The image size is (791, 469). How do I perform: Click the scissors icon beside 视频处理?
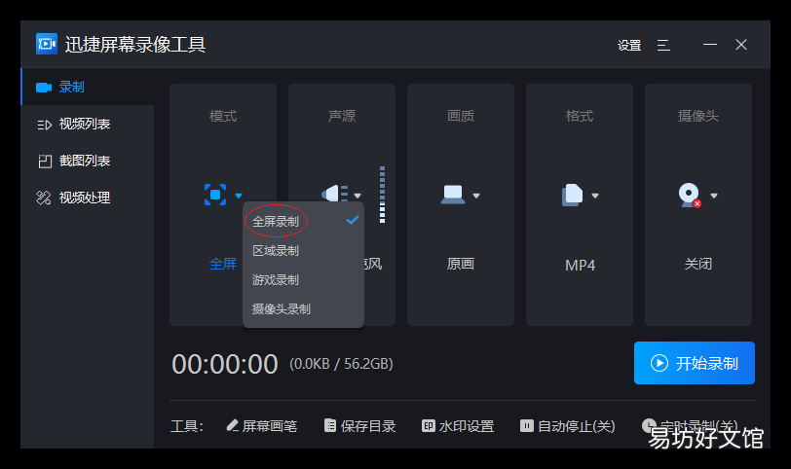coord(44,198)
